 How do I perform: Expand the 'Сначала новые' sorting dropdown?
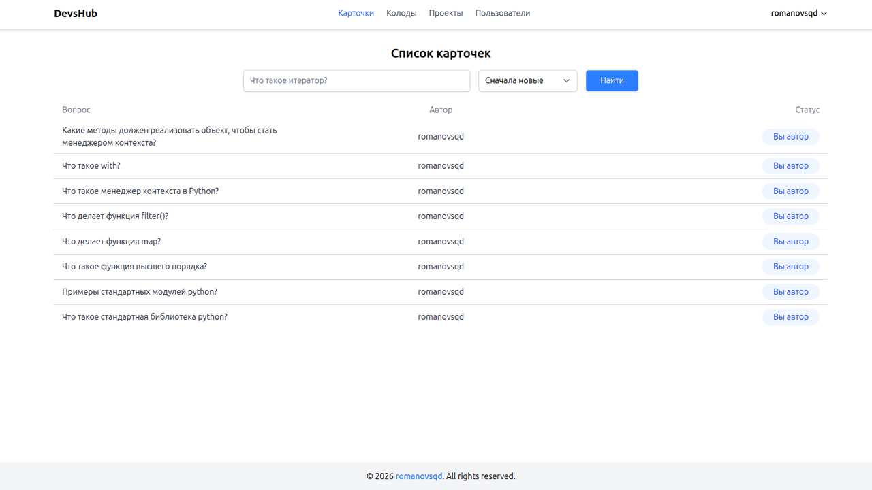(527, 80)
